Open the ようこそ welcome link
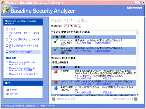The width and height of the screenshot is (146, 109). 12,29
